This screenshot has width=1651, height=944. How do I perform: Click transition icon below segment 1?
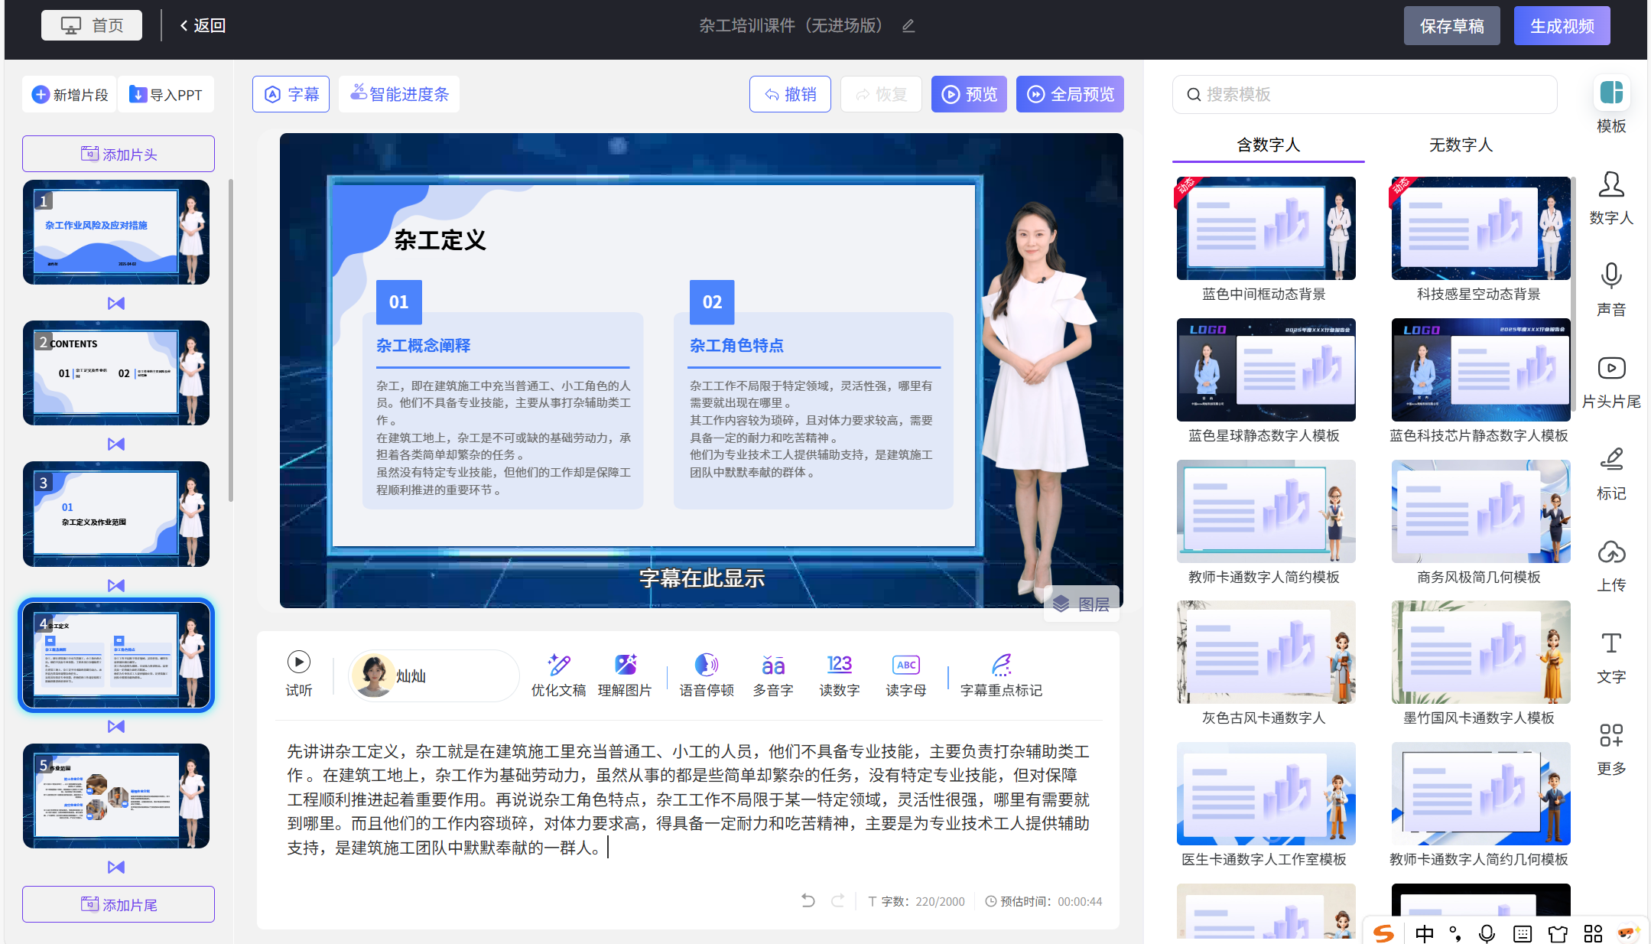(116, 304)
